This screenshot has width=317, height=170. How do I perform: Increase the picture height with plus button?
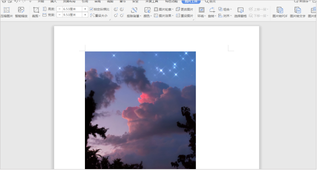pos(85,9)
